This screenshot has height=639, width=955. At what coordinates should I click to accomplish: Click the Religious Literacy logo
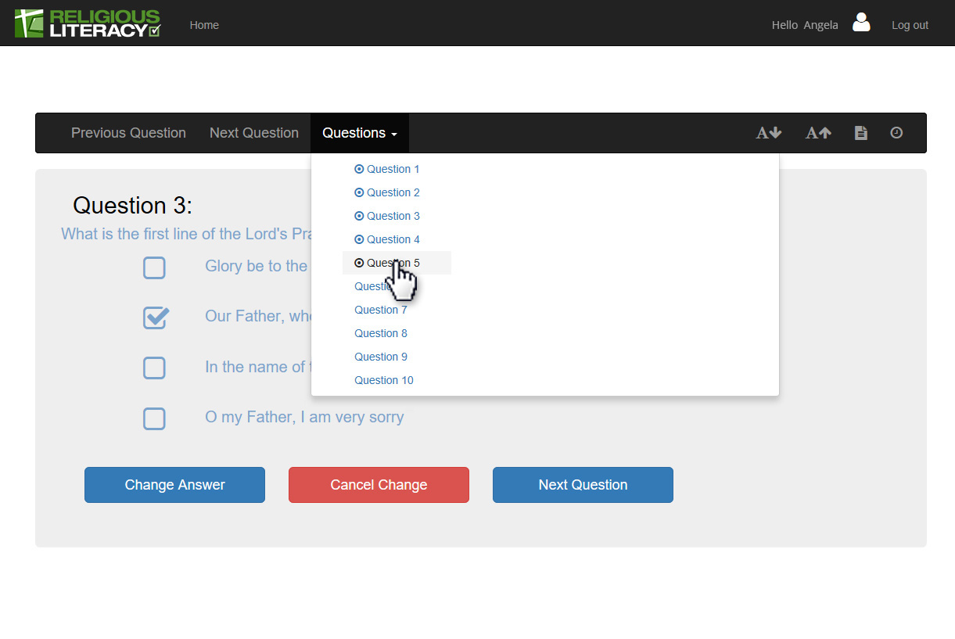(x=88, y=23)
